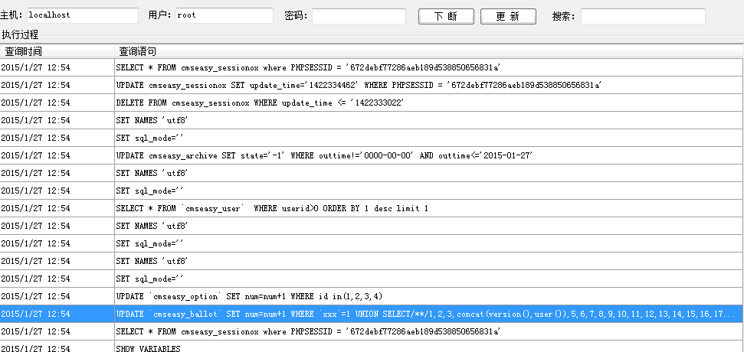The height and width of the screenshot is (352, 744).
Task: Select the UPDATE cmseasy_option SET num query
Action: [249, 297]
